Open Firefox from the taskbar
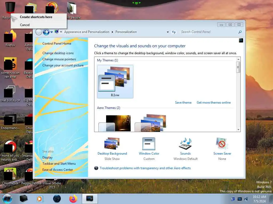The image size is (273, 204). coord(73,199)
